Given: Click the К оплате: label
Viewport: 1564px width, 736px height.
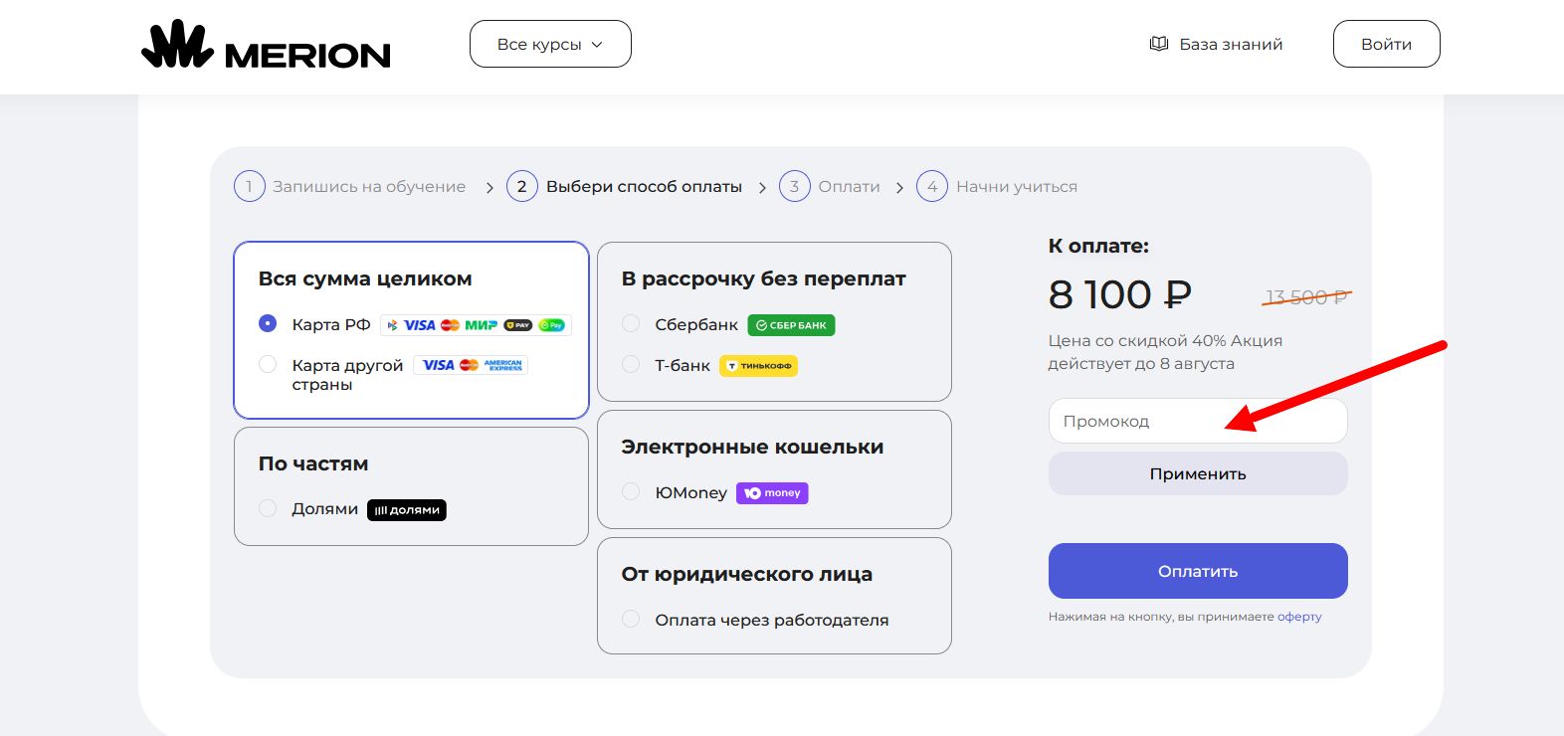Looking at the screenshot, I should [1098, 246].
